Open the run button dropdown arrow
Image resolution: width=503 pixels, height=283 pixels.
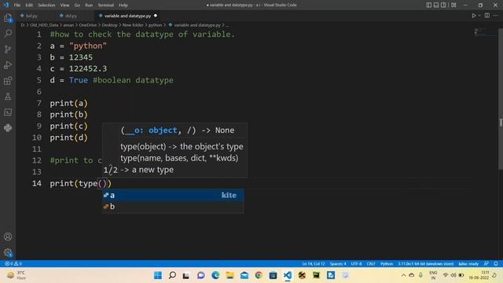(x=479, y=16)
